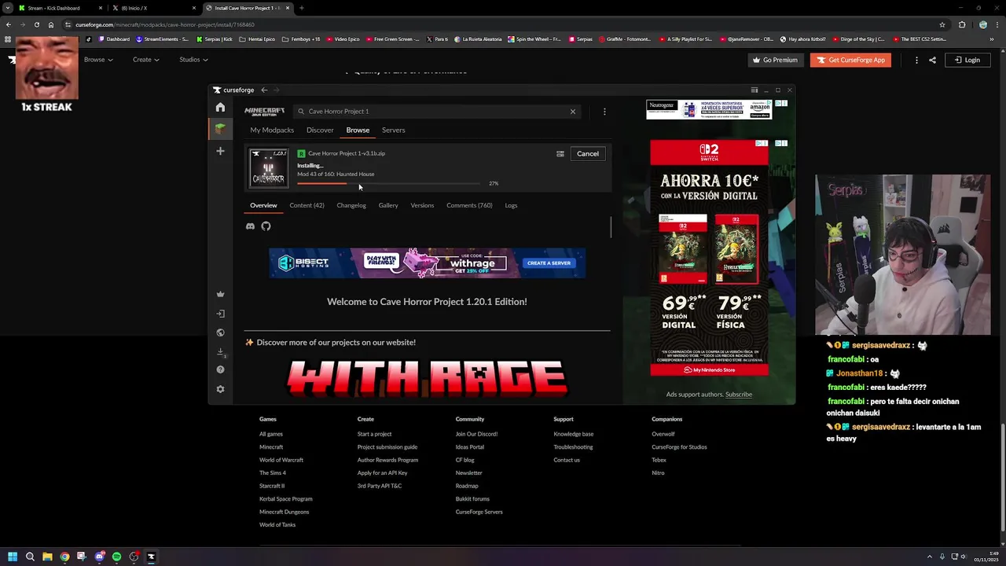Open the browser tab list dropdown arrow
Viewport: 1006px width, 566px height.
point(8,8)
